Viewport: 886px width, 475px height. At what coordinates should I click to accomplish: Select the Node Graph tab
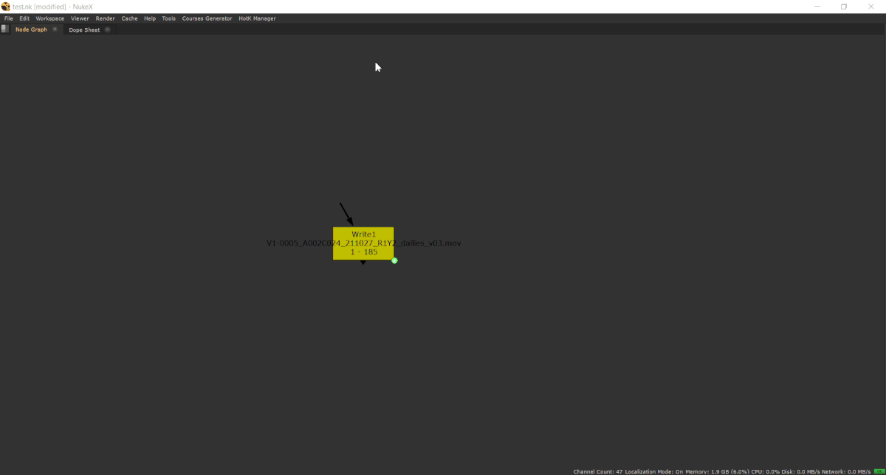(x=31, y=30)
